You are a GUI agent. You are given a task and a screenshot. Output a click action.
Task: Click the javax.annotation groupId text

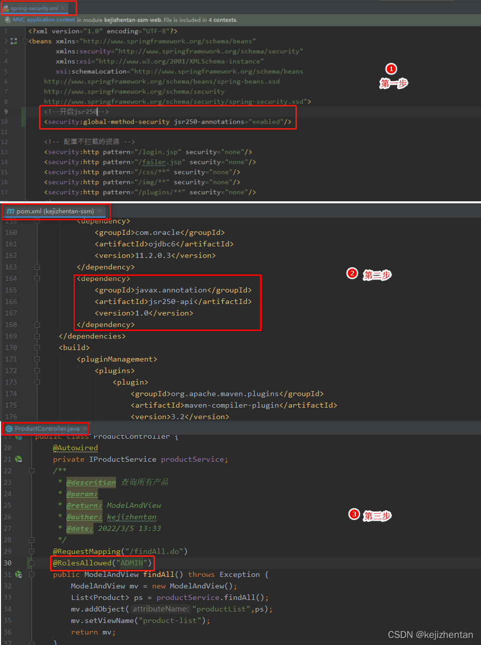(171, 290)
